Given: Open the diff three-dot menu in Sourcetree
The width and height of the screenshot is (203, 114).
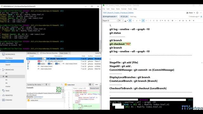Looking at the screenshot, I should pyautogui.click(x=96, y=85).
